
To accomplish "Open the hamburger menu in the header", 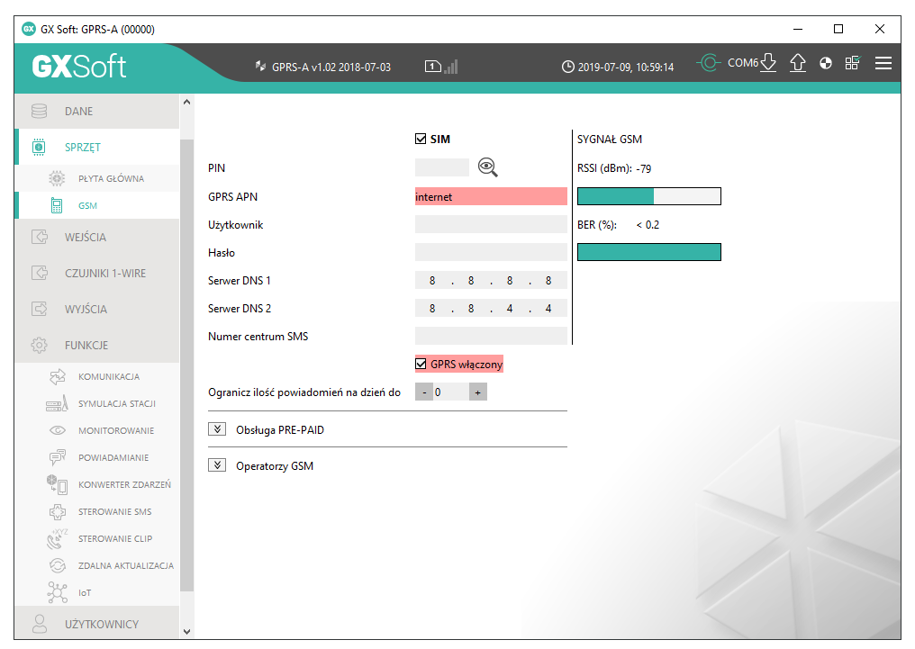I will pyautogui.click(x=883, y=64).
